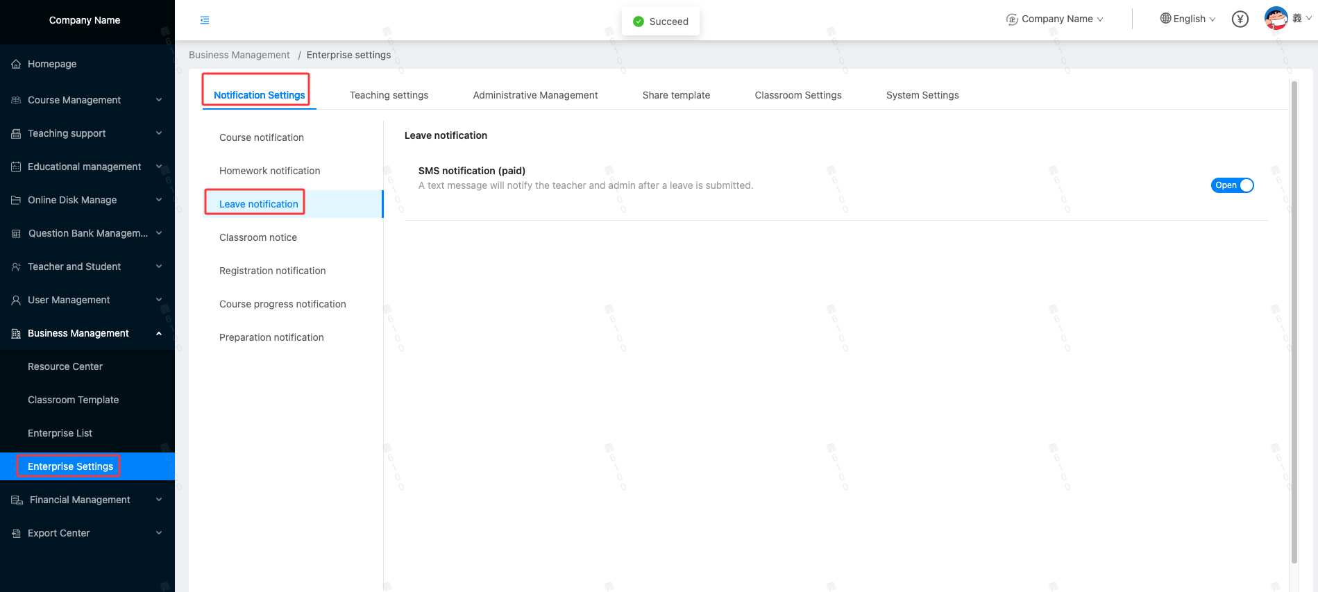Toggle off the SMS notification switch
The image size is (1318, 592).
pos(1232,185)
